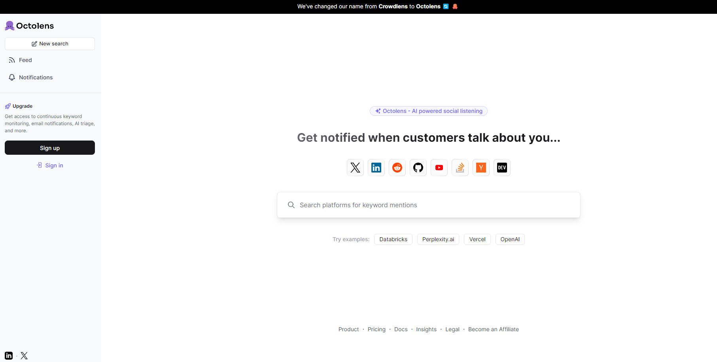This screenshot has width=717, height=362.
Task: Select the GitHub platform icon
Action: tap(418, 168)
